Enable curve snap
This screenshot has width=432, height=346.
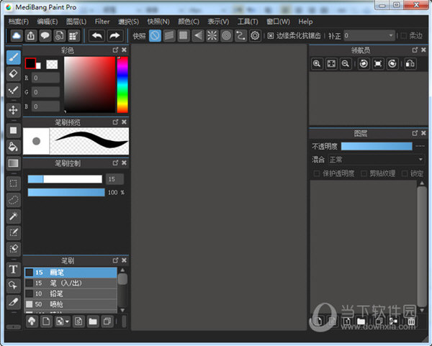click(240, 36)
